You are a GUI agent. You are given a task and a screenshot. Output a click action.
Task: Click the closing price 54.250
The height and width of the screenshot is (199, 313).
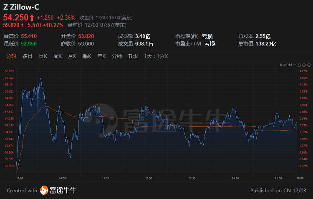[16, 18]
